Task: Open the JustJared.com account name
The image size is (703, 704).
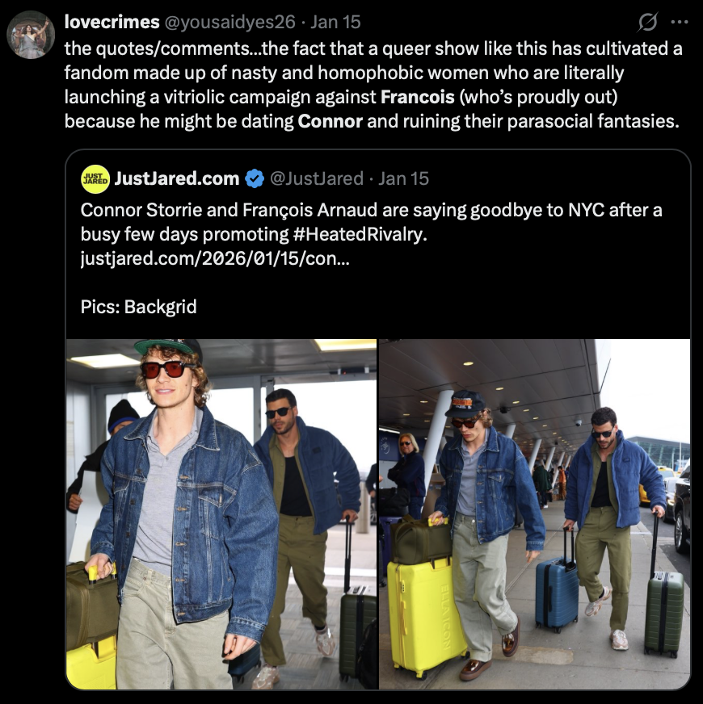Action: click(177, 178)
